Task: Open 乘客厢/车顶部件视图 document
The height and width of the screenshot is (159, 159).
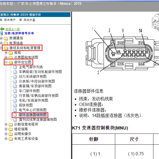Action: tap(35, 86)
